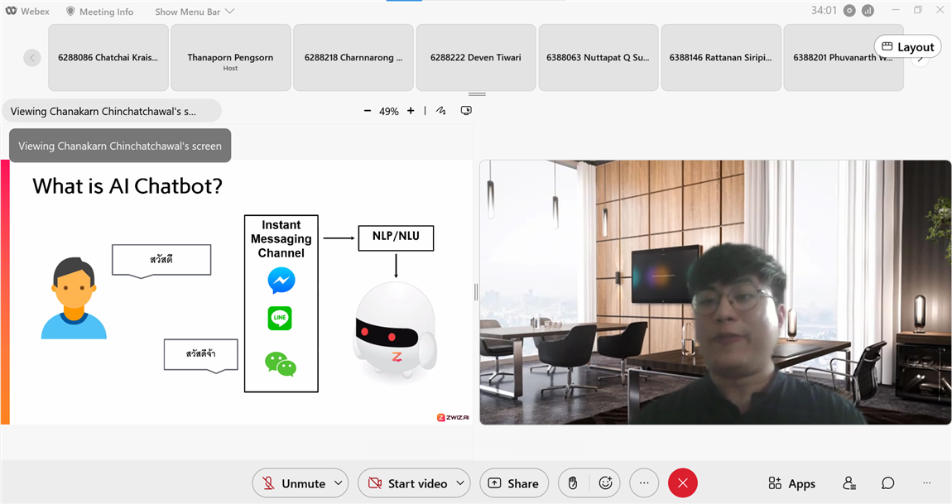The height and width of the screenshot is (504, 952).
Task: Expand video options arrow beside Start video
Action: [460, 483]
